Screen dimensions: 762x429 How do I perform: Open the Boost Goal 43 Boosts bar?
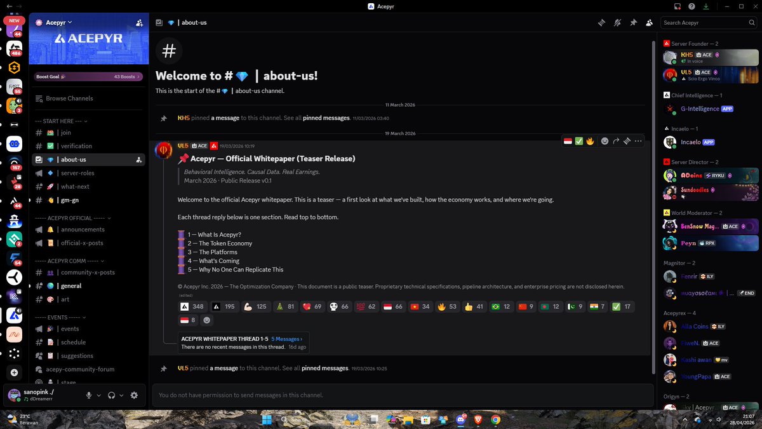88,76
